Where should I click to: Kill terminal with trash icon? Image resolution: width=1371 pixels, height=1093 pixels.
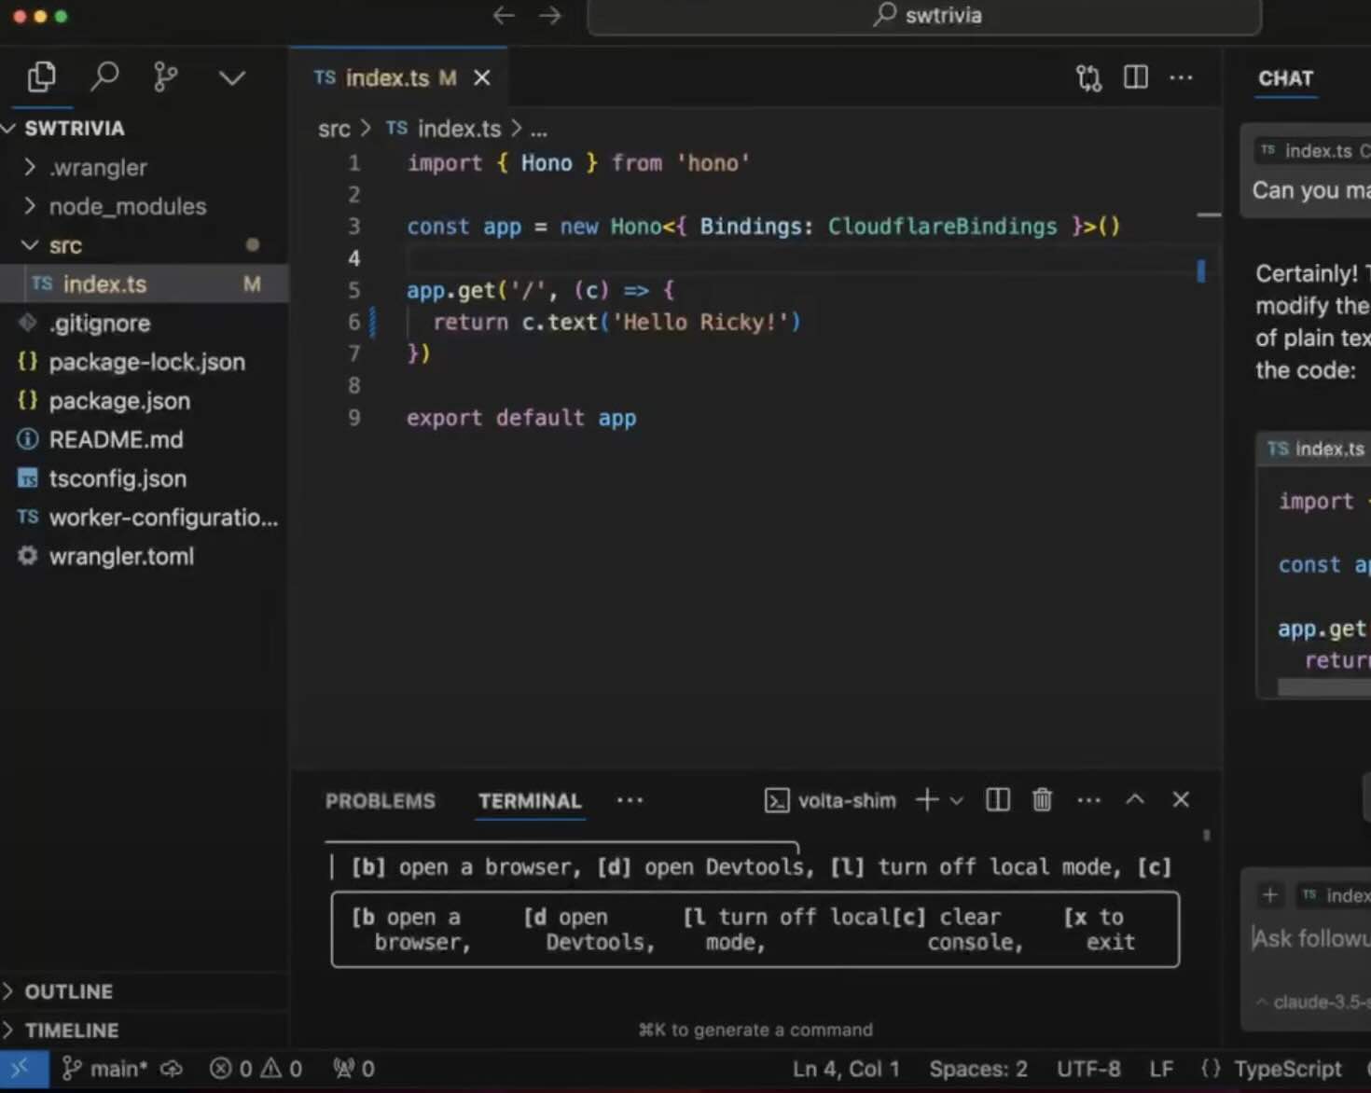tap(1042, 799)
